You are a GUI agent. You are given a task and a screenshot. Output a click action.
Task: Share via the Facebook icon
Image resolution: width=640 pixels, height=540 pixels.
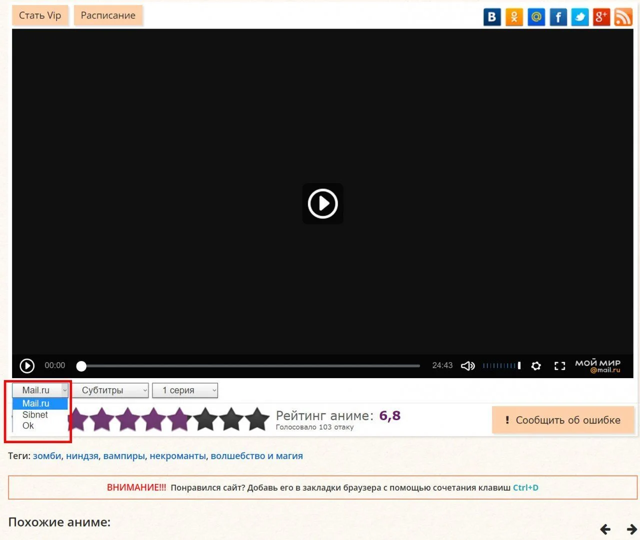558,17
